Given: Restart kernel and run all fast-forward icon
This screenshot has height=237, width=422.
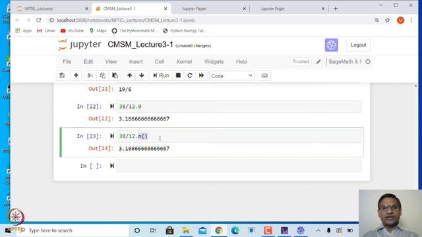Looking at the screenshot, I should [x=201, y=76].
